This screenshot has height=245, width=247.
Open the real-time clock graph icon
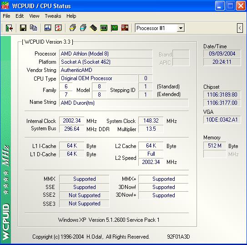click(48, 28)
